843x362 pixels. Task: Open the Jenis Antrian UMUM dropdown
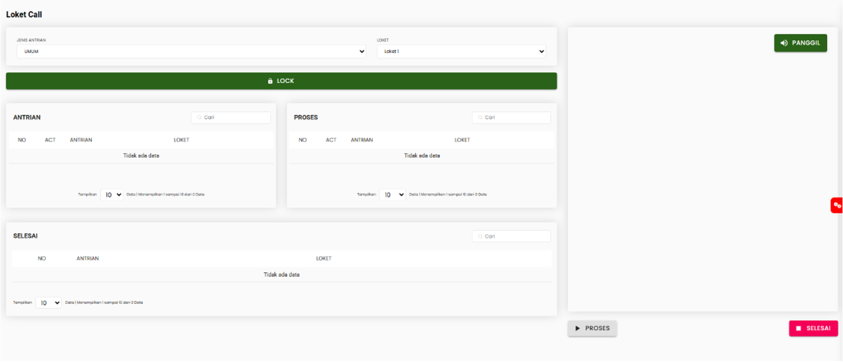192,51
